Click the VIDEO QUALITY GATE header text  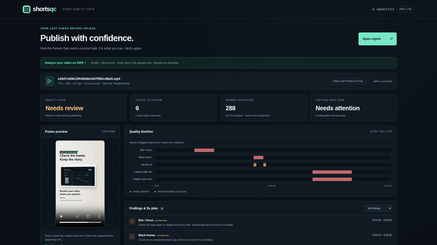pos(78,9)
